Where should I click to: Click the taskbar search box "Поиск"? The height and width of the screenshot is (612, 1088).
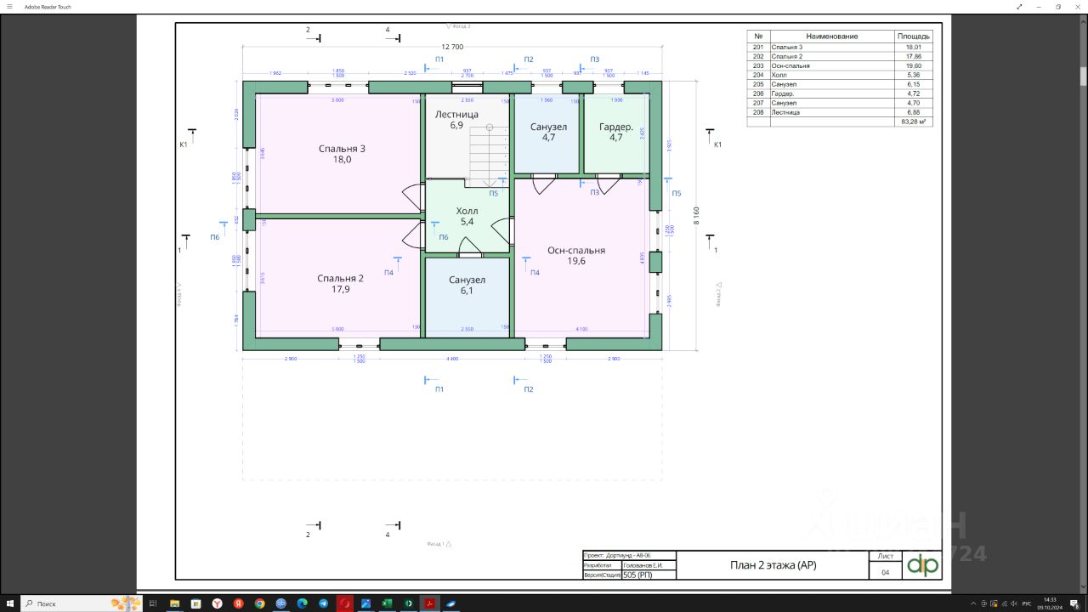point(81,603)
